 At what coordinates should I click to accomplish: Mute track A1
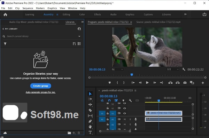[125, 119]
